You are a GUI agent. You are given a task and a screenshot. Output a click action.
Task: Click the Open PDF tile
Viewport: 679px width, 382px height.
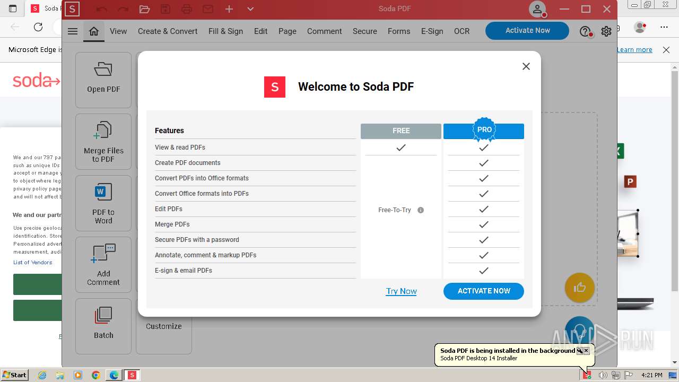click(x=103, y=80)
